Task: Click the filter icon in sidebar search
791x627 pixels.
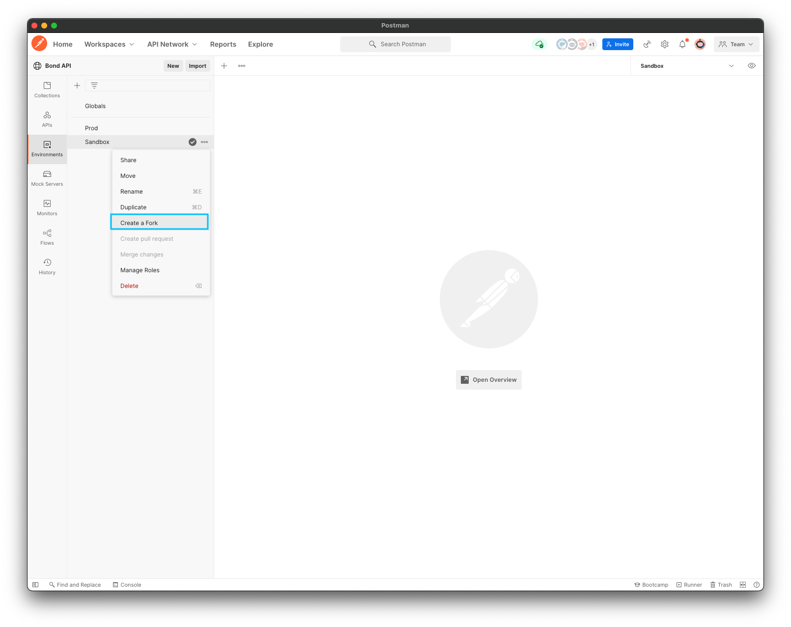Action: click(94, 85)
